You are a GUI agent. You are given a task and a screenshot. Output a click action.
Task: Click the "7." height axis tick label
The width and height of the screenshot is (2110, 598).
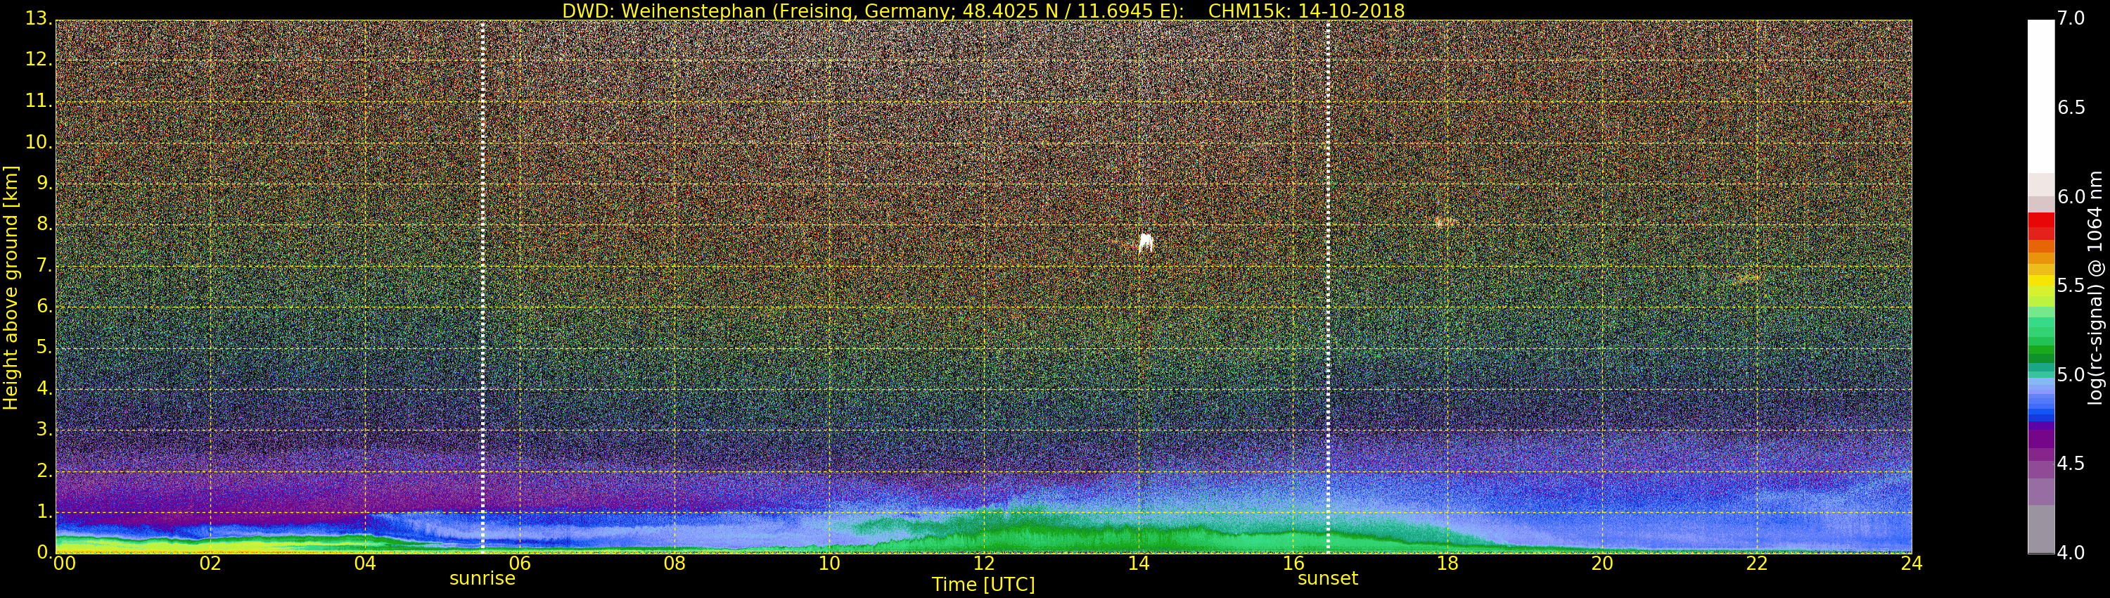pos(44,265)
